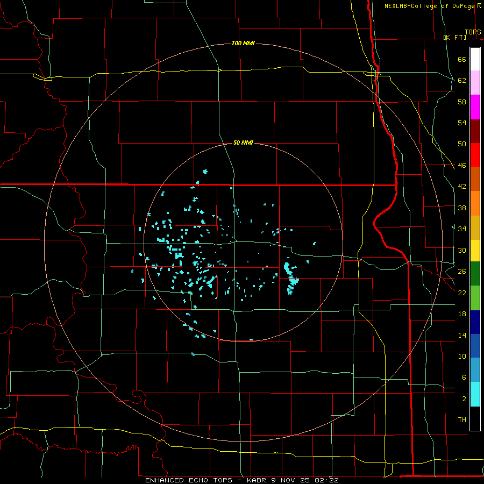
Task: Click the legend value 58
Action: point(462,102)
